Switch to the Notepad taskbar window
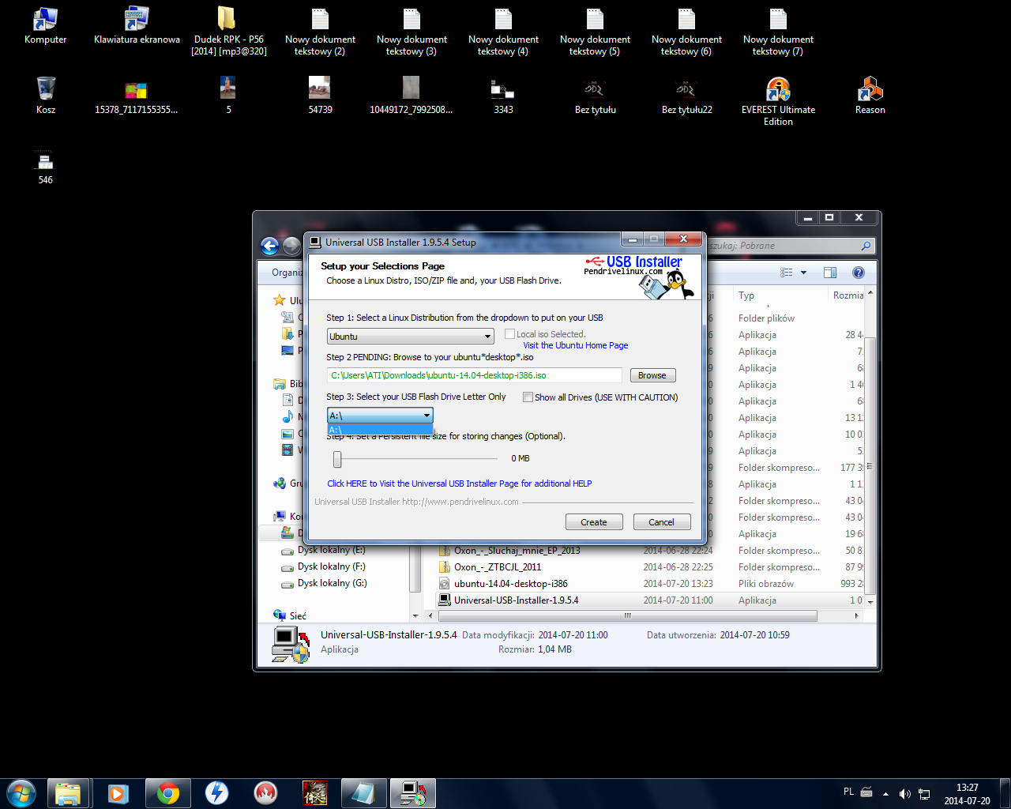Screen dimensions: 1011x809 tap(363, 793)
